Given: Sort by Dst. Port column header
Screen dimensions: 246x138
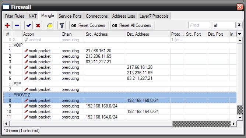Looking at the screenshot, I should [x=218, y=34].
